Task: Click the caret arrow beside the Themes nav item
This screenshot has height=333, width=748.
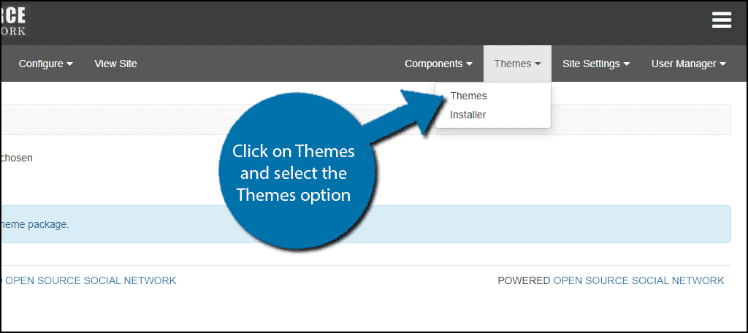Action: [x=538, y=64]
